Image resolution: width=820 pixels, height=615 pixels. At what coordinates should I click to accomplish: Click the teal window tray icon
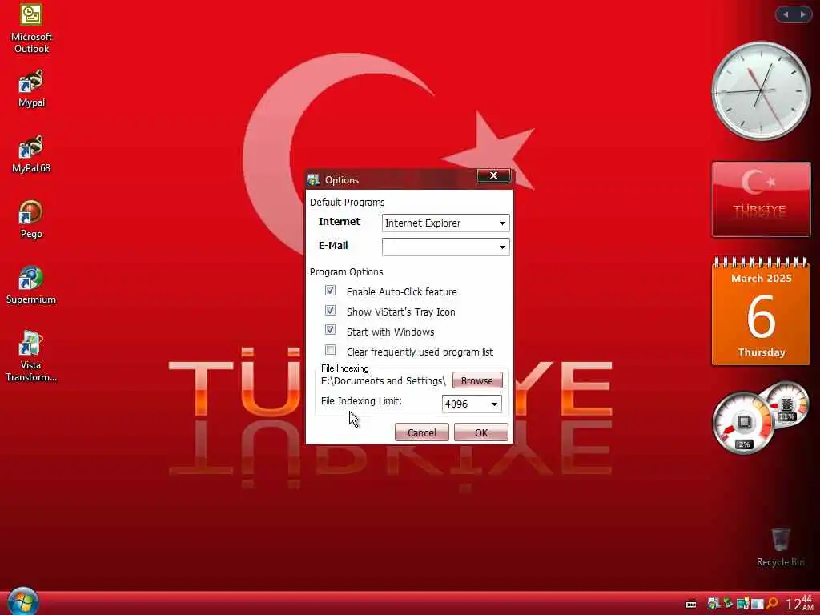742,604
